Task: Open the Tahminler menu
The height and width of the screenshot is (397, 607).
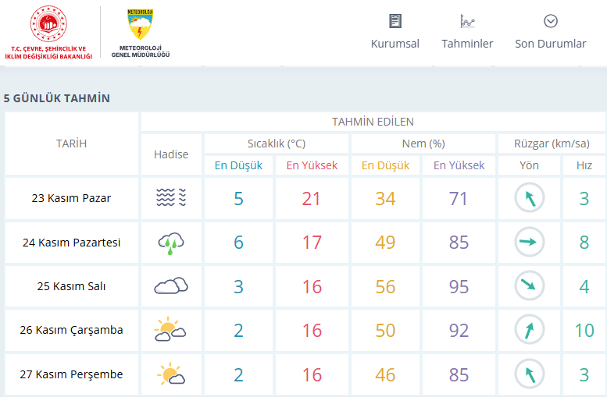Action: [467, 32]
